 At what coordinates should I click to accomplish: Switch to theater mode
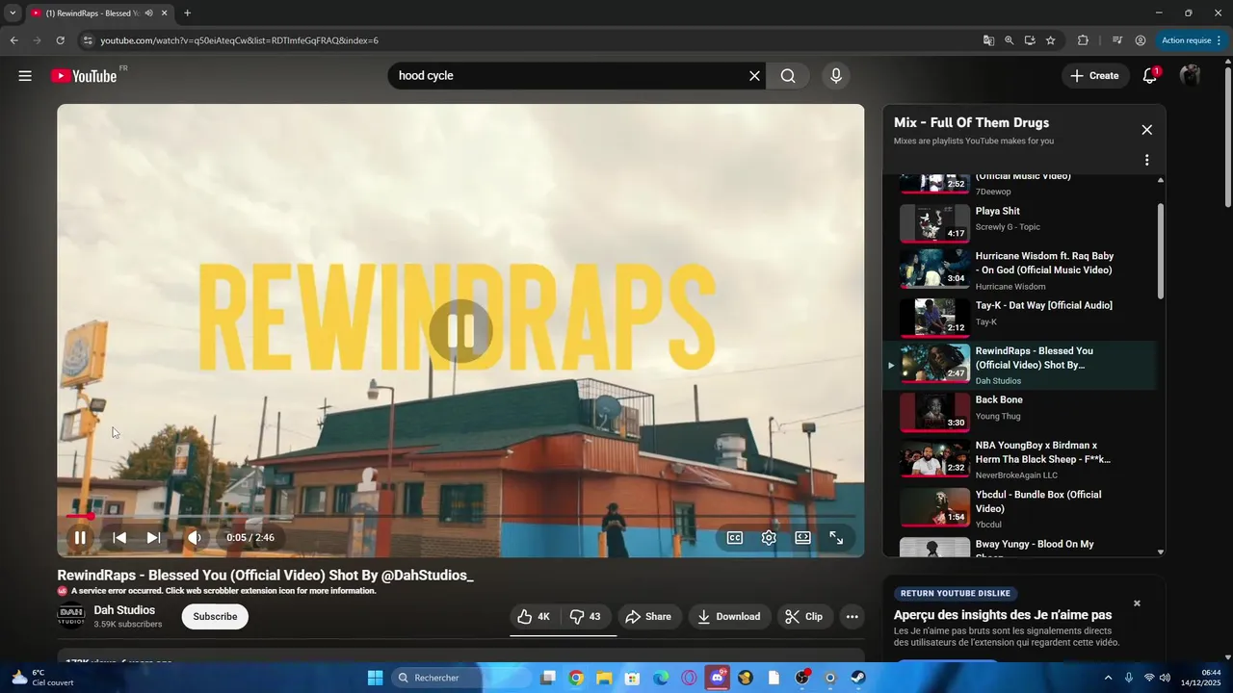pos(802,538)
